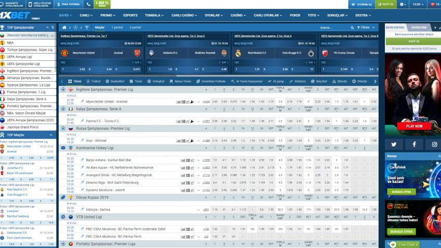Screen dimensions: 441x248
Task: Select the Futbol sport filter
Action: click(93, 81)
